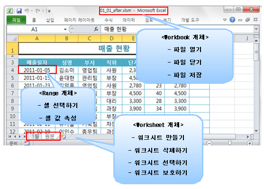Click the workbook minimize icon beside Help
The width and height of the screenshot is (264, 189).
240,20
